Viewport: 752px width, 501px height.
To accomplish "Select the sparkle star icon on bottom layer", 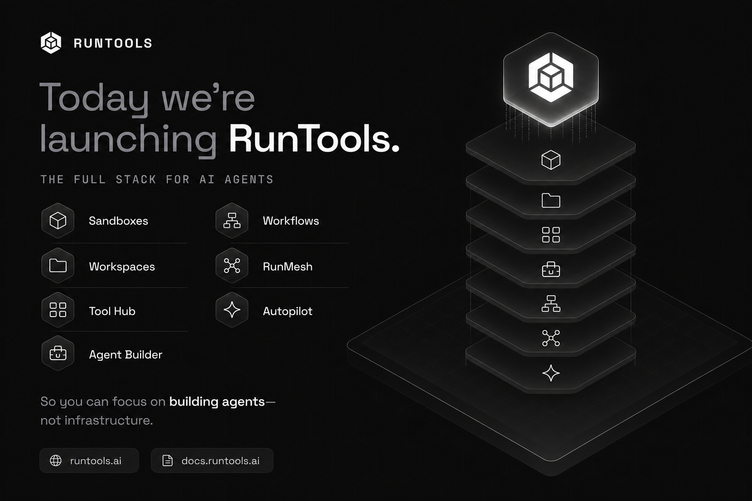I will (551, 373).
